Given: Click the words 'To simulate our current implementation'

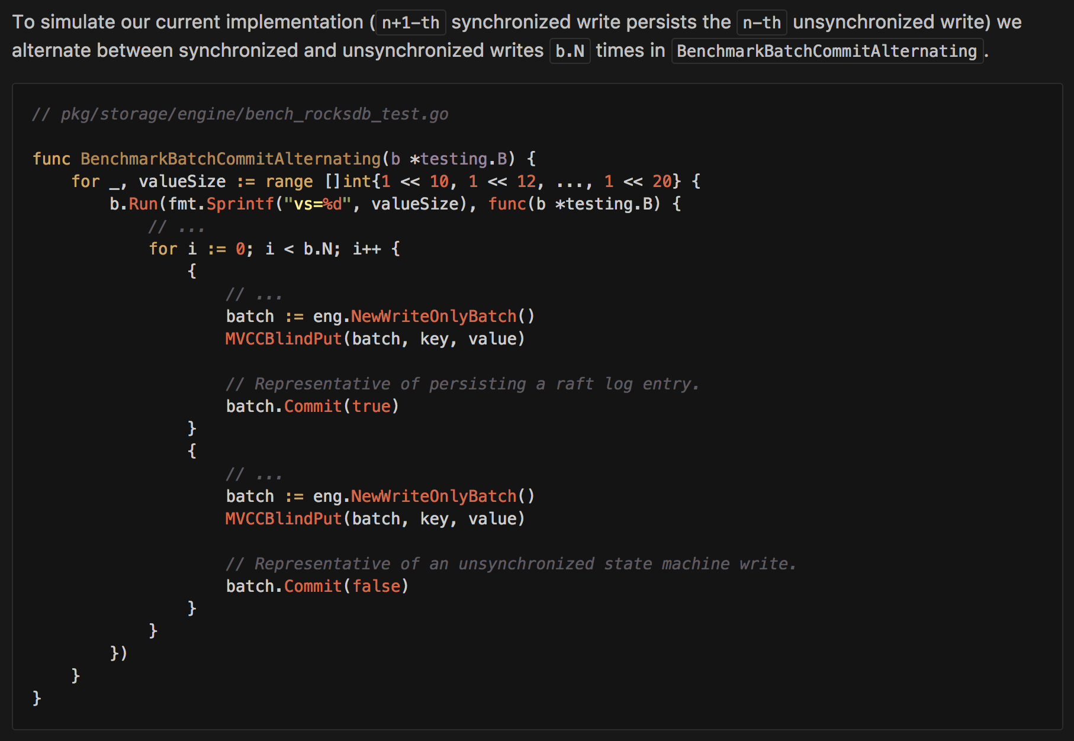Looking at the screenshot, I should click(x=188, y=22).
